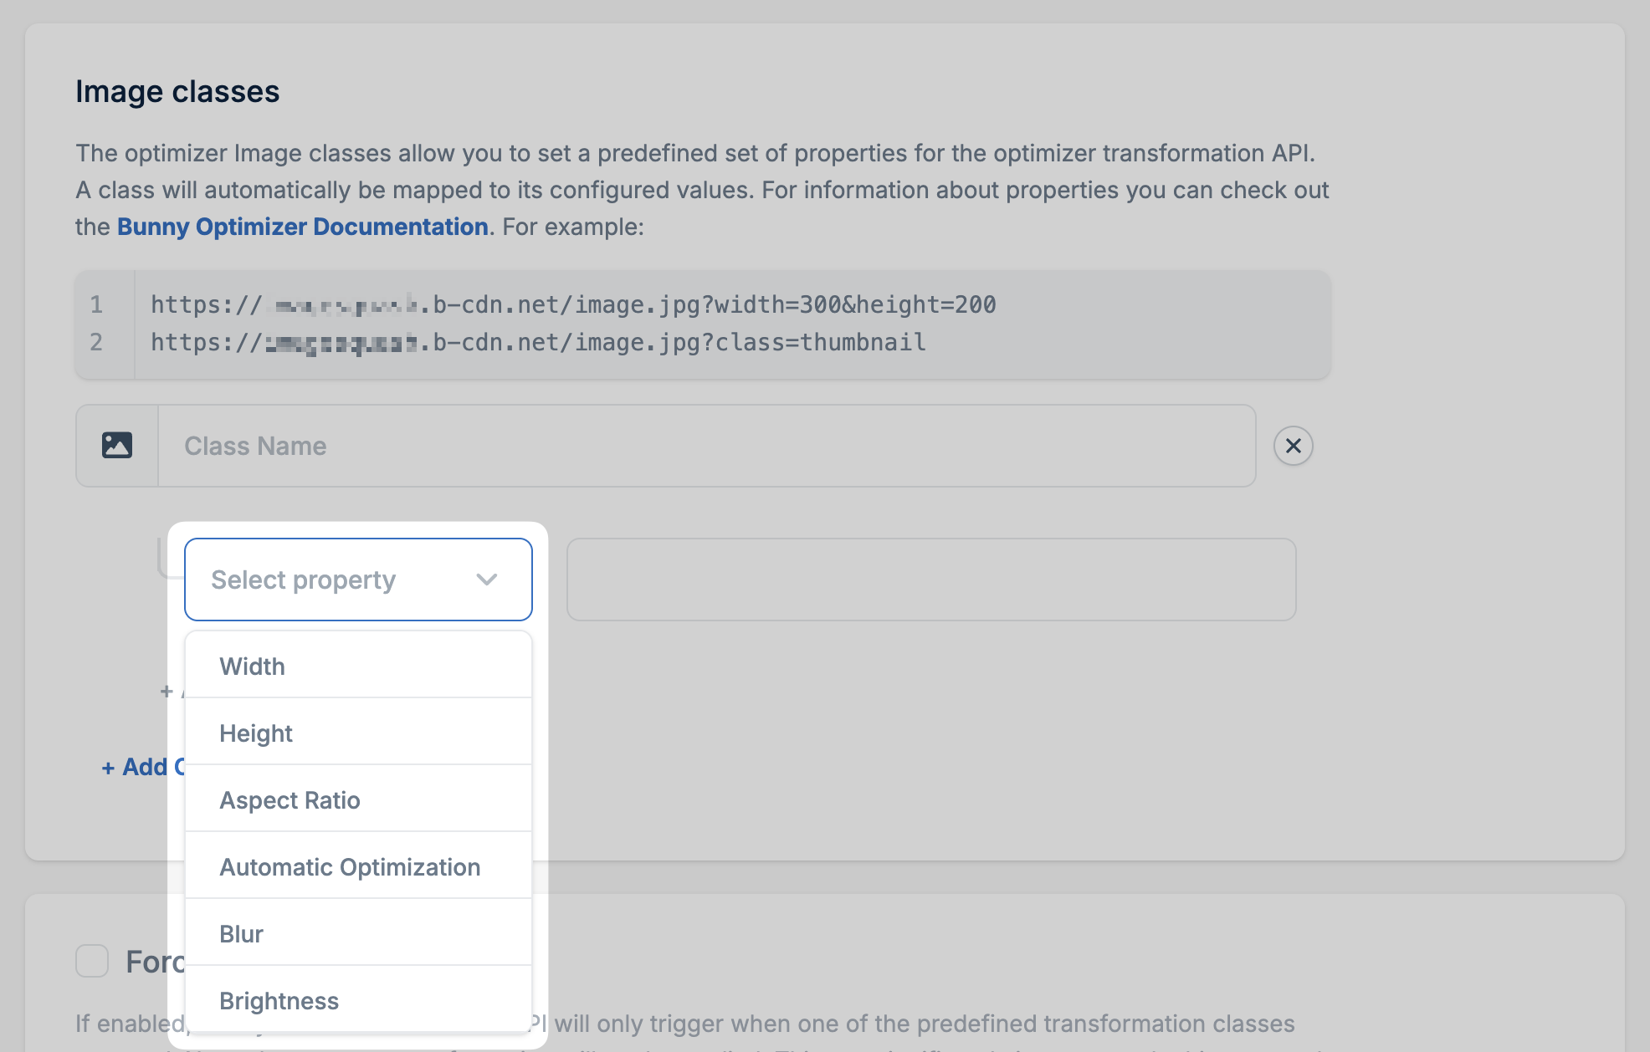Click the image icon beside Class Name field
Image resolution: width=1650 pixels, height=1052 pixels.
click(116, 445)
